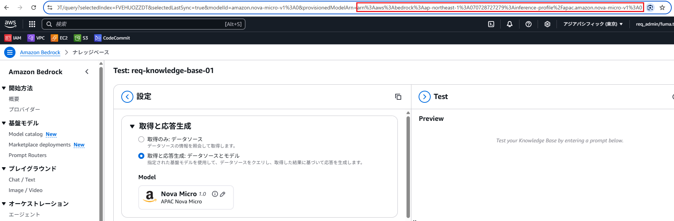Click the Model label above Nova Micro

(147, 177)
